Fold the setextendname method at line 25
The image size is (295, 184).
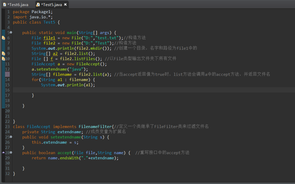[11, 137]
